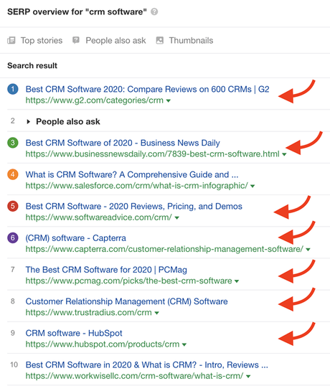330x386 pixels.
Task: Click the Top stories newspaper icon
Action: click(11, 40)
